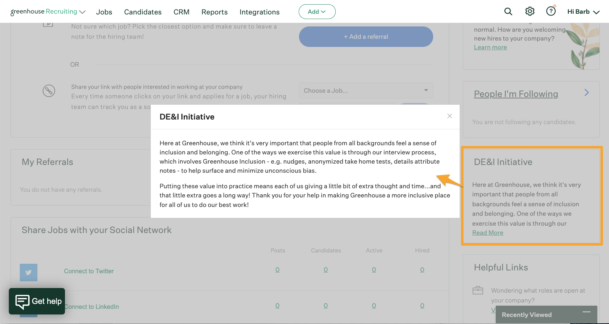This screenshot has height=324, width=609.
Task: Open the search icon in the top bar
Action: coord(508,11)
